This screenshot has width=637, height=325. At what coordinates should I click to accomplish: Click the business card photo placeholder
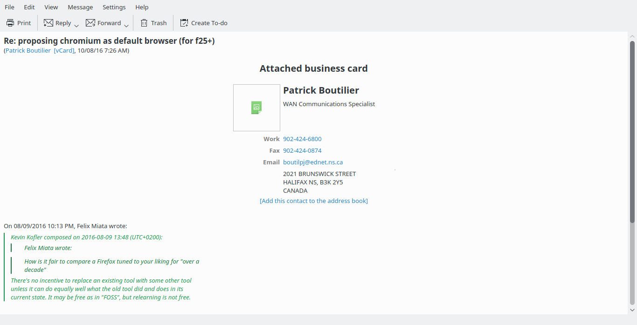pos(256,108)
